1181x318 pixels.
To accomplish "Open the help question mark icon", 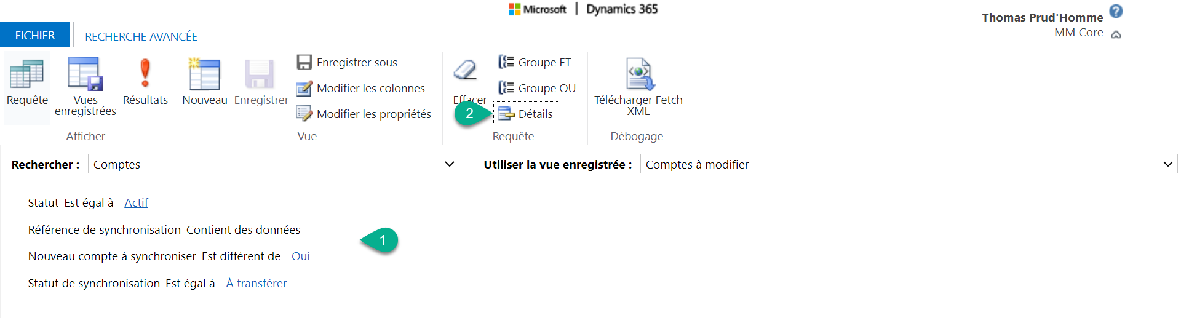I will [1116, 11].
